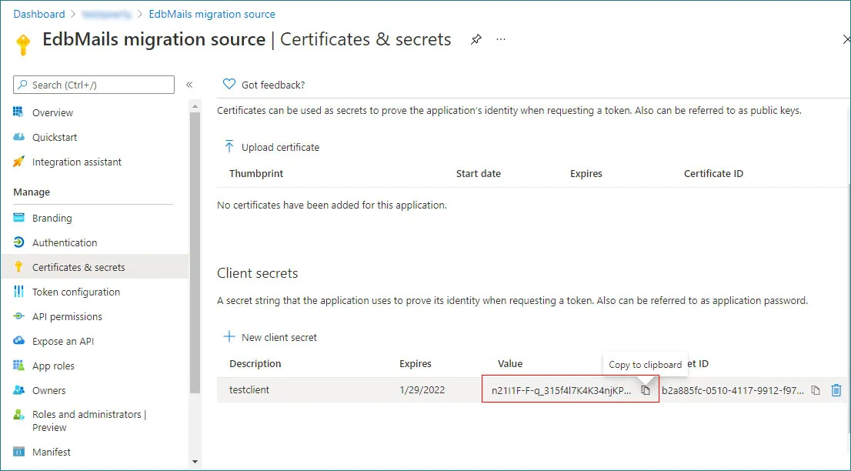Click the Overview grid icon
Viewport: 851px width, 471px height.
18,112
